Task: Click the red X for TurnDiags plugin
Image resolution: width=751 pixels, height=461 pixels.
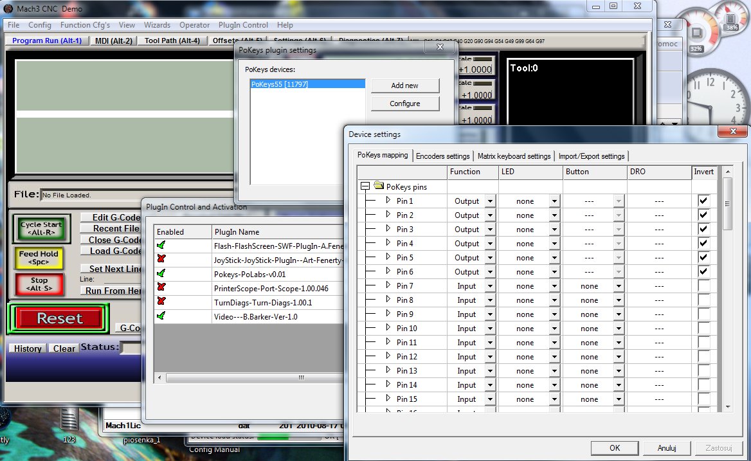Action: pyautogui.click(x=161, y=302)
